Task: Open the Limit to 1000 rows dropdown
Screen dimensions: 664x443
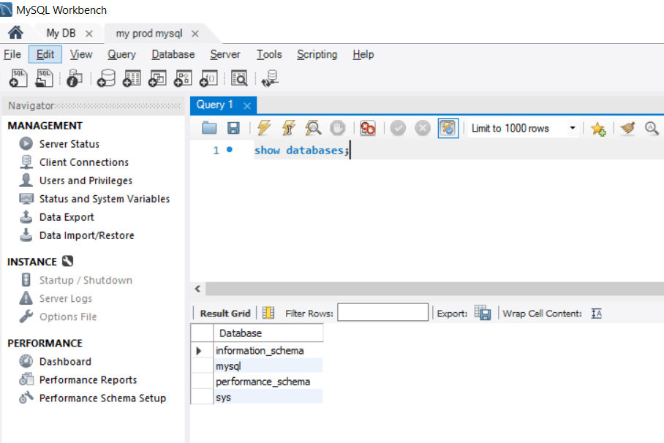Action: click(x=574, y=128)
